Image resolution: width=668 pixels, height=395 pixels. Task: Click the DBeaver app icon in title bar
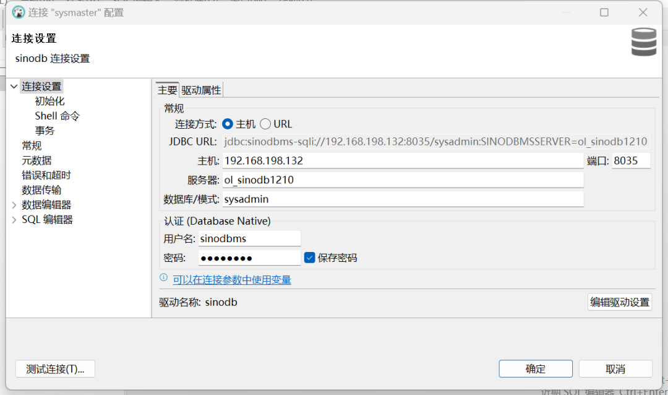(19, 12)
